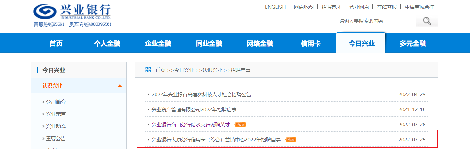Viewport: 470px width, 149px height.
Task: Open 多元金融 navigation item
Action: pyautogui.click(x=413, y=44)
